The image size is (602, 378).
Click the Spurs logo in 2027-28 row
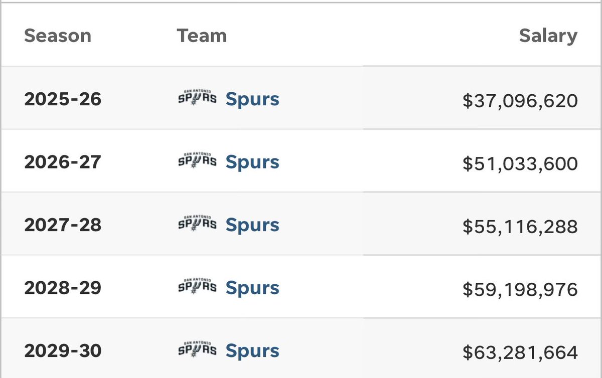point(198,223)
